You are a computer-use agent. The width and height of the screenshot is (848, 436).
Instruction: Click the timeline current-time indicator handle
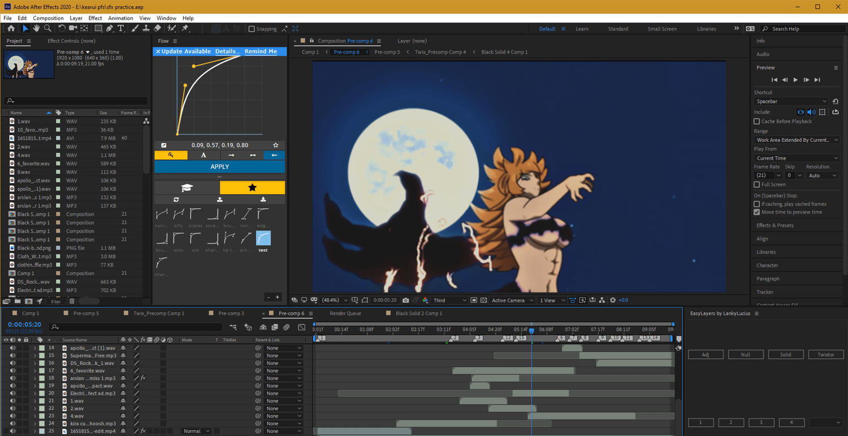(531, 330)
